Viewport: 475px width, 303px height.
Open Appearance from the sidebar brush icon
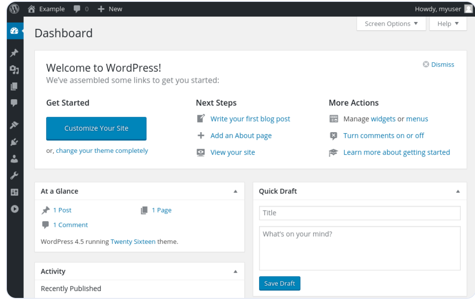(14, 125)
